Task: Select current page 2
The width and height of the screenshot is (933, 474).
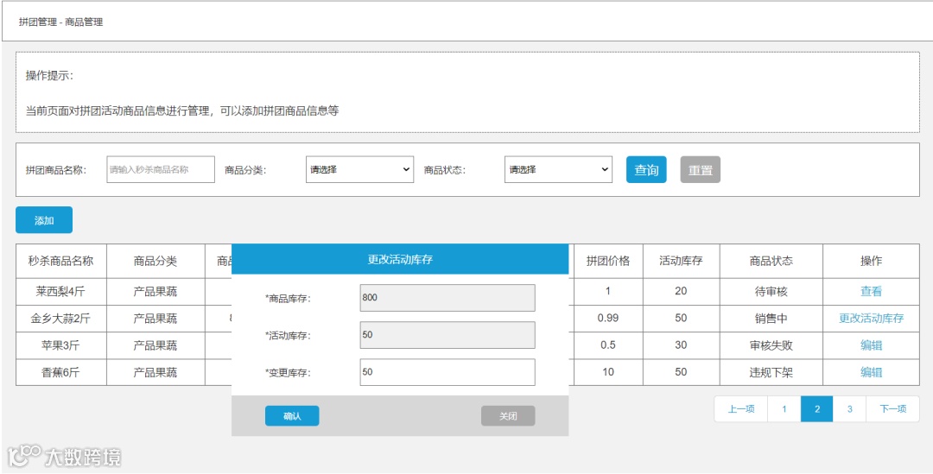Action: [x=817, y=408]
